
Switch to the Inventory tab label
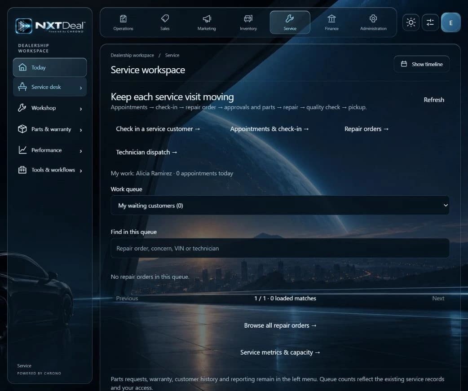[x=248, y=29]
